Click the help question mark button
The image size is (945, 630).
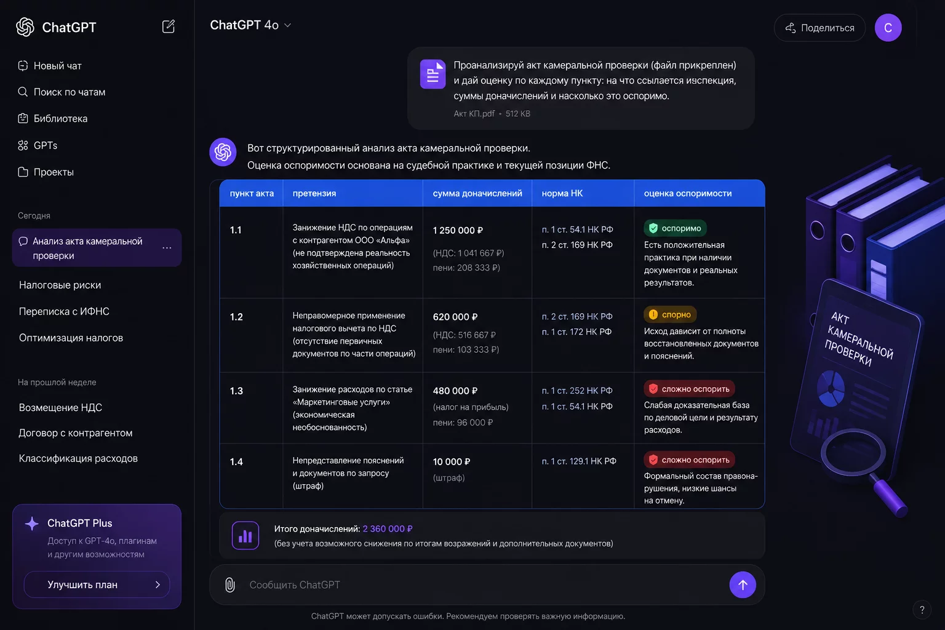922,610
